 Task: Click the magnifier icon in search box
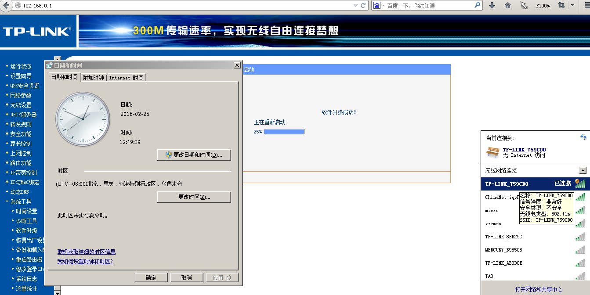[x=478, y=5]
